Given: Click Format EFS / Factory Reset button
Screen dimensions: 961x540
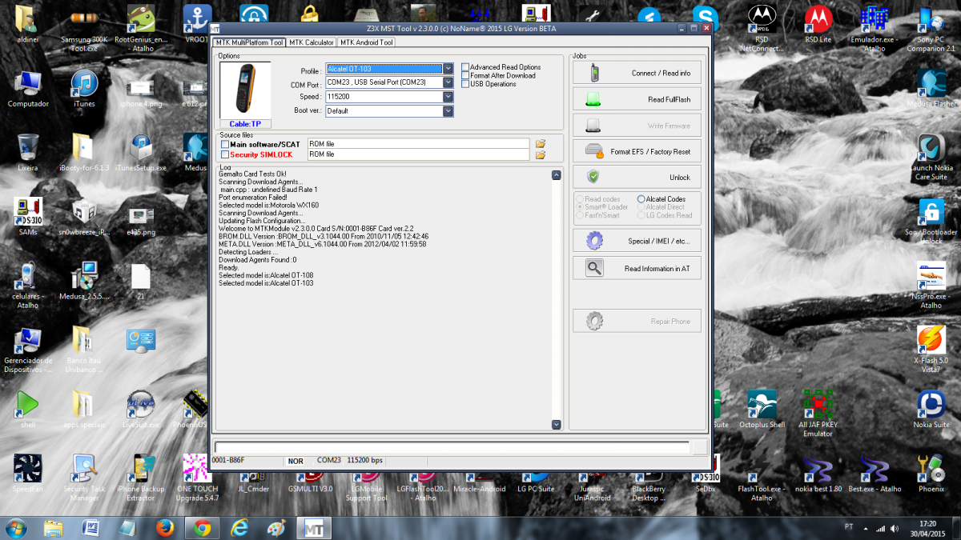Looking at the screenshot, I should [637, 151].
